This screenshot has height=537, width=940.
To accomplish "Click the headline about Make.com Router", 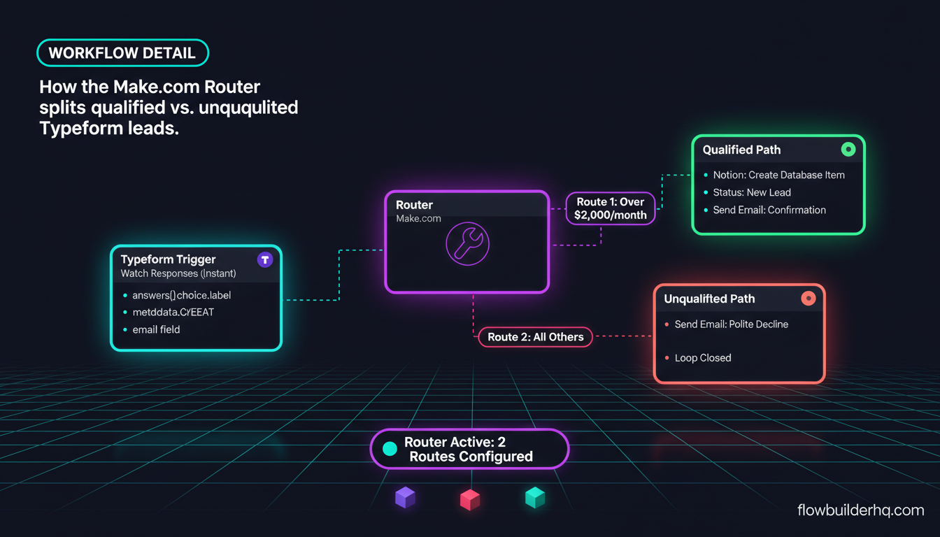I will [169, 108].
